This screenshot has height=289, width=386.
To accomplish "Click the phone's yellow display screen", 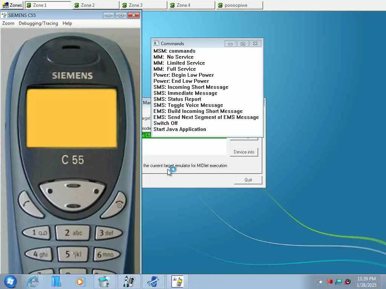I will coord(72,118).
